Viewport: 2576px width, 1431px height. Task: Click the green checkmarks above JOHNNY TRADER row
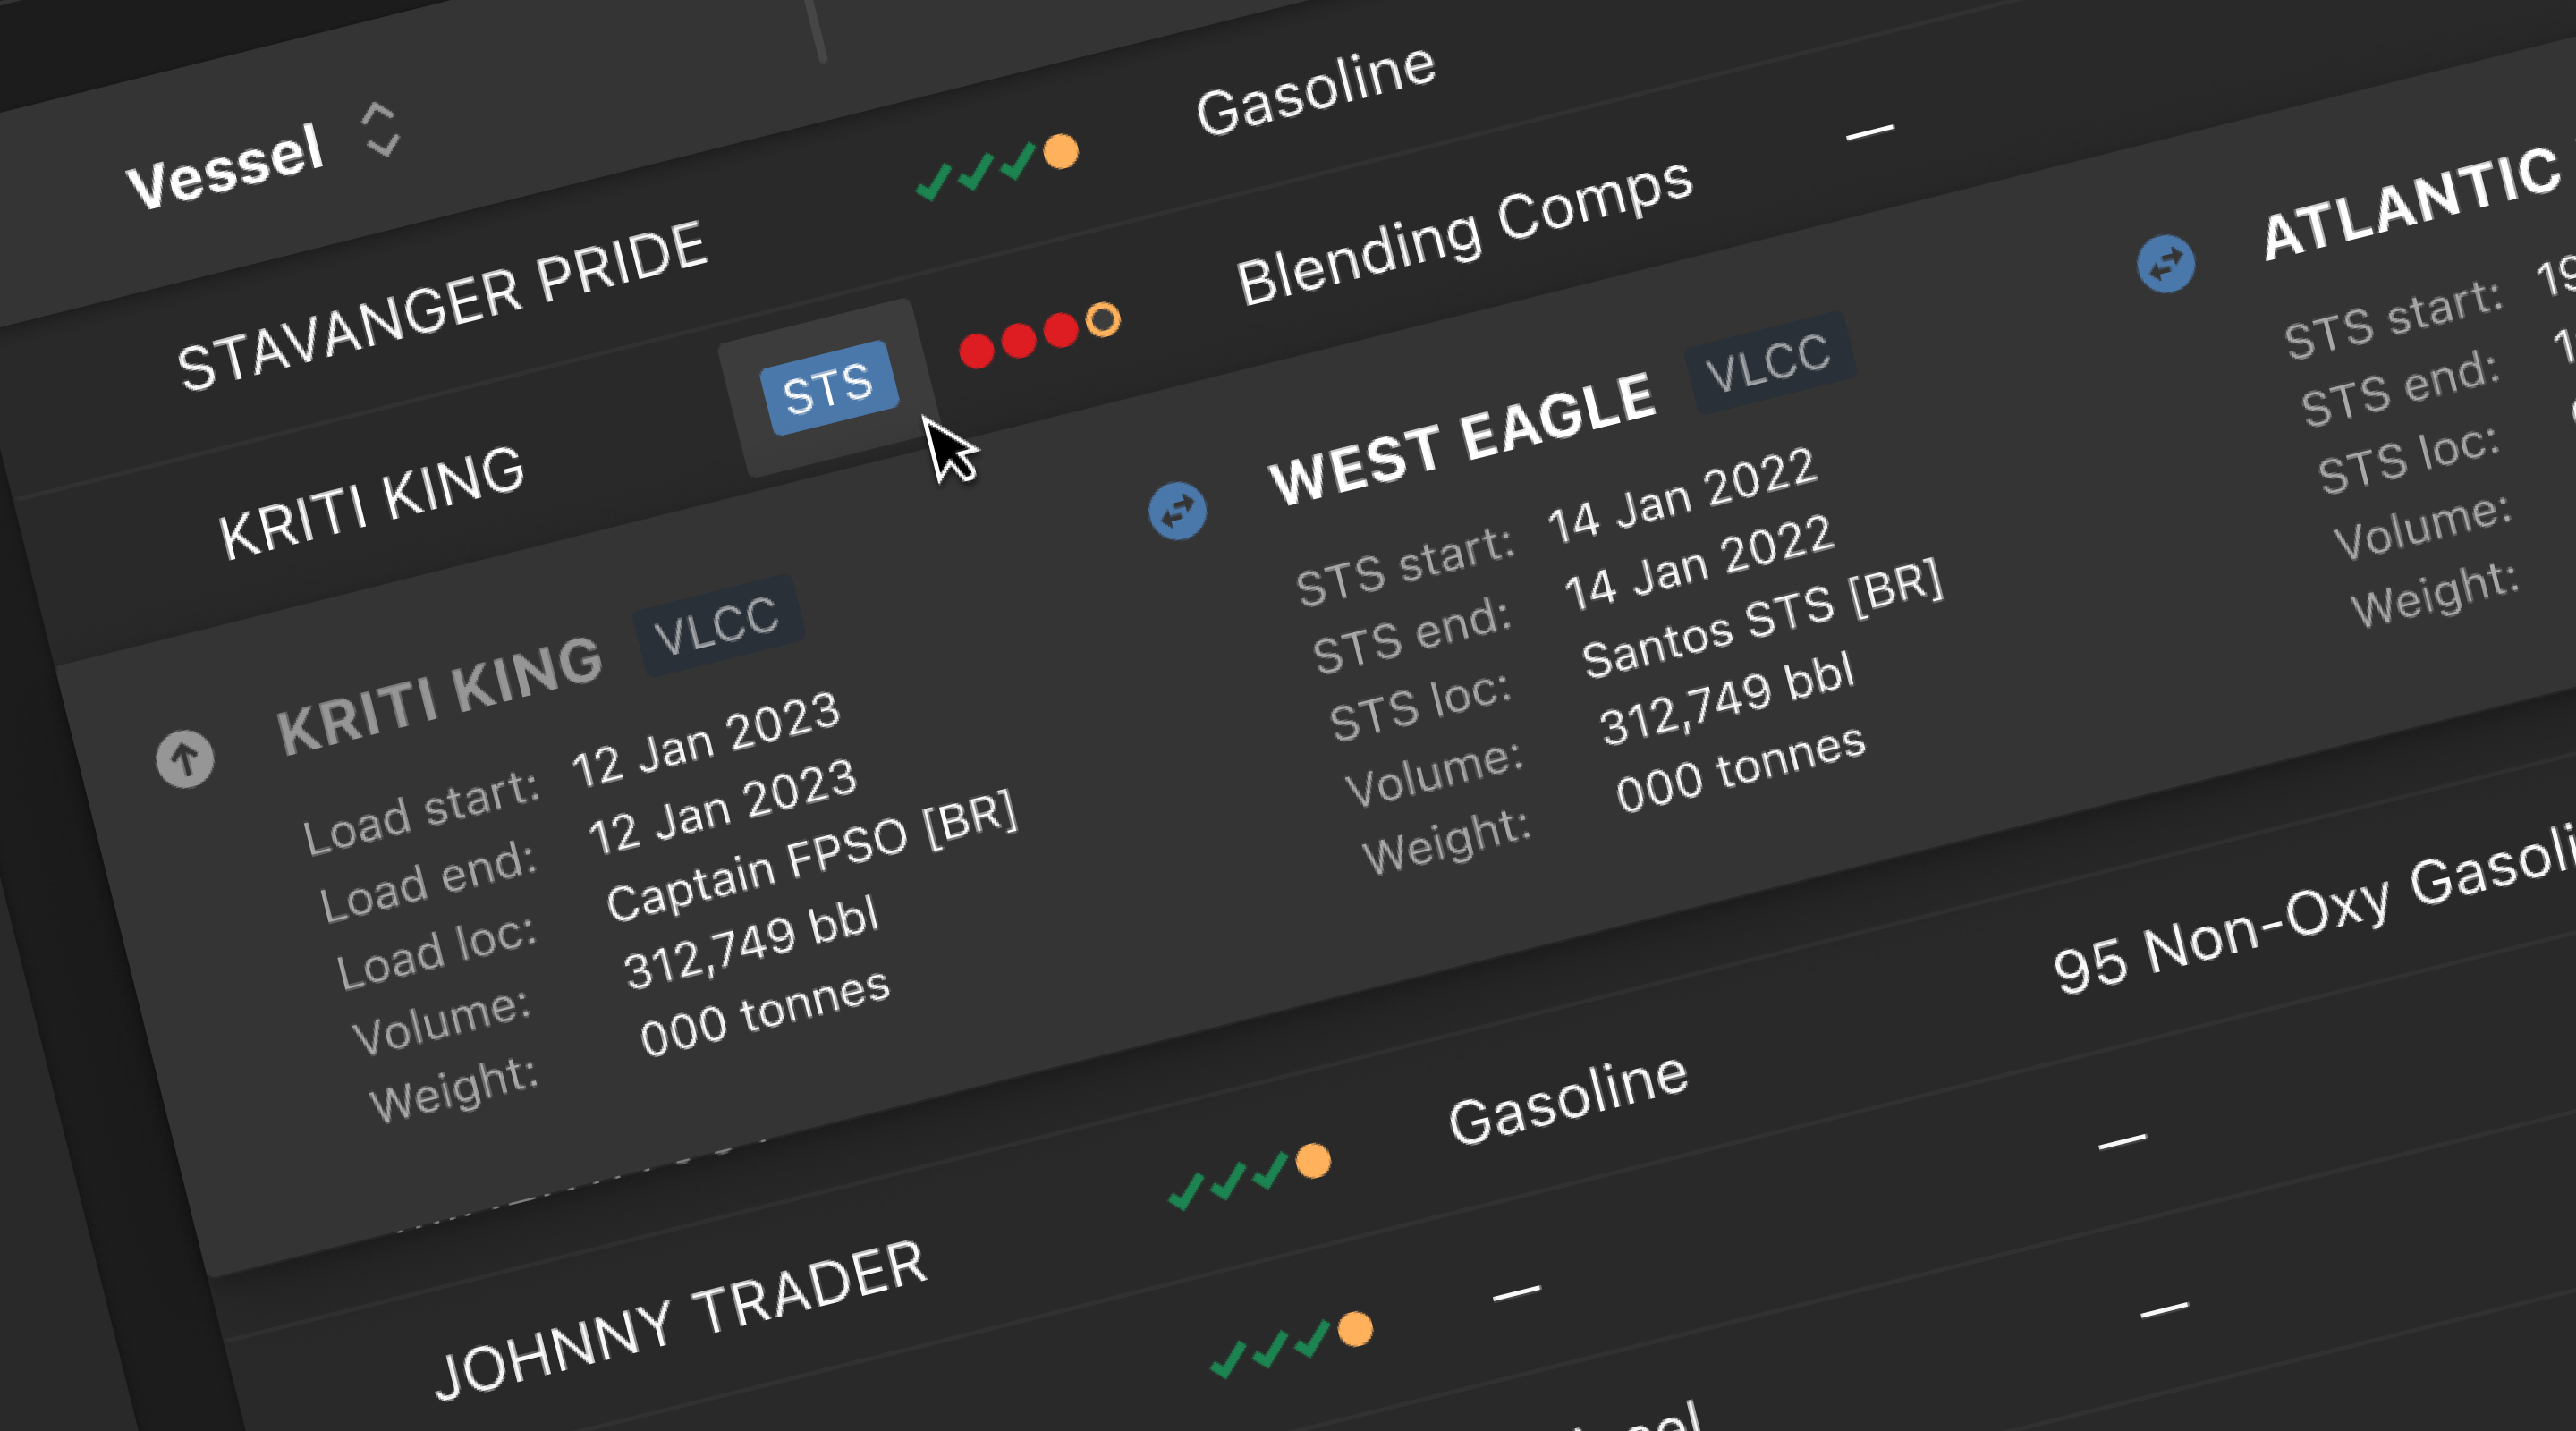coord(1228,1183)
